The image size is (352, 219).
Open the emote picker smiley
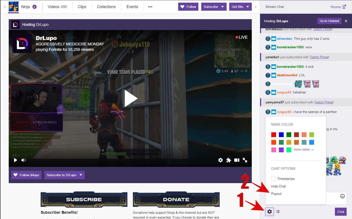(x=342, y=196)
